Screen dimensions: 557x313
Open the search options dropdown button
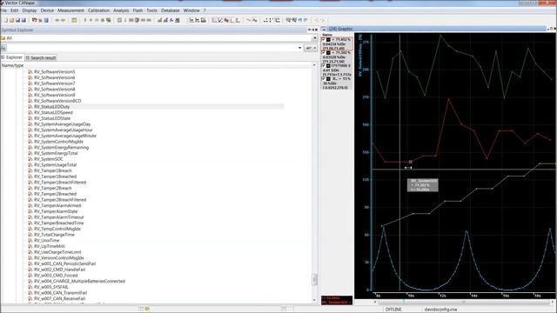click(311, 48)
